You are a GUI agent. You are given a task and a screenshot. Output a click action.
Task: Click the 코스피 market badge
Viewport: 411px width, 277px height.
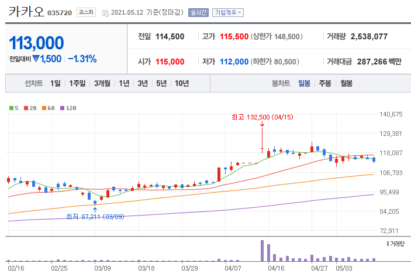tap(87, 12)
